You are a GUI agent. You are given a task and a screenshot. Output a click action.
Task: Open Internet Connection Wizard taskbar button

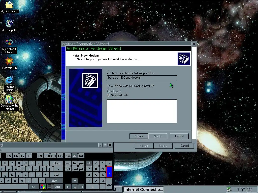143,189
